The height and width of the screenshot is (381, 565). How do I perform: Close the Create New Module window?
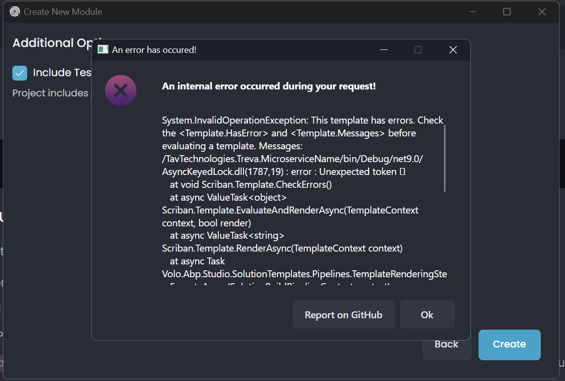542,11
